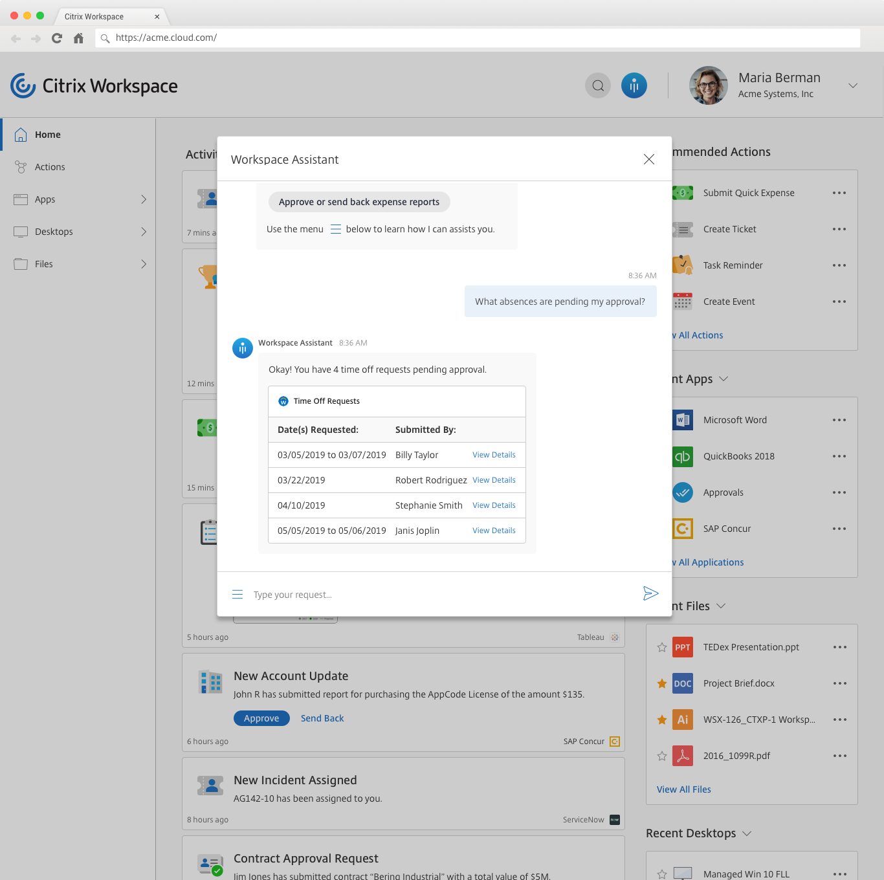The width and height of the screenshot is (884, 880).
Task: Expand the Apps sidebar section
Action: (144, 199)
